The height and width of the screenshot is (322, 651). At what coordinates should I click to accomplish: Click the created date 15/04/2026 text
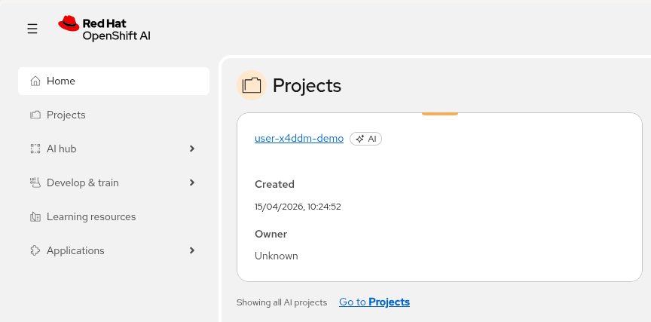[x=298, y=206]
